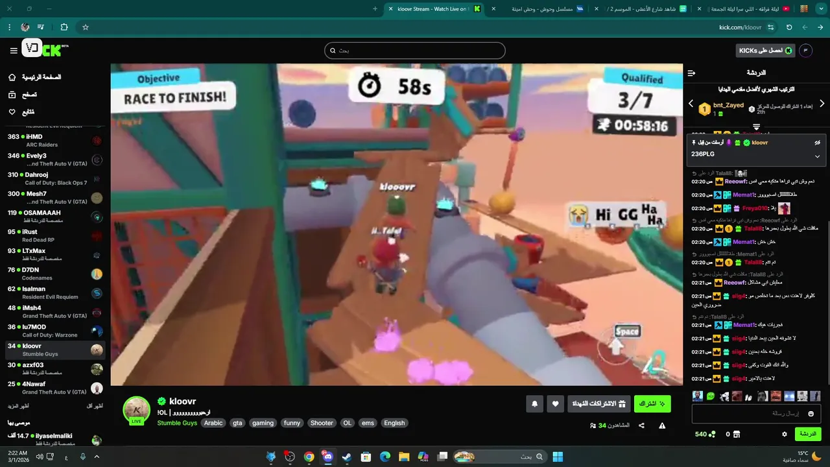
Task: Open chat settings gear
Action: [785, 434]
